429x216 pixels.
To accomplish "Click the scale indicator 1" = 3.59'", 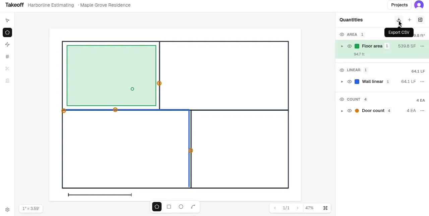I will click(31, 209).
